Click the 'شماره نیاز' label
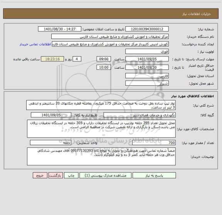The width and height of the screenshot is (222, 215). tap(206, 29)
